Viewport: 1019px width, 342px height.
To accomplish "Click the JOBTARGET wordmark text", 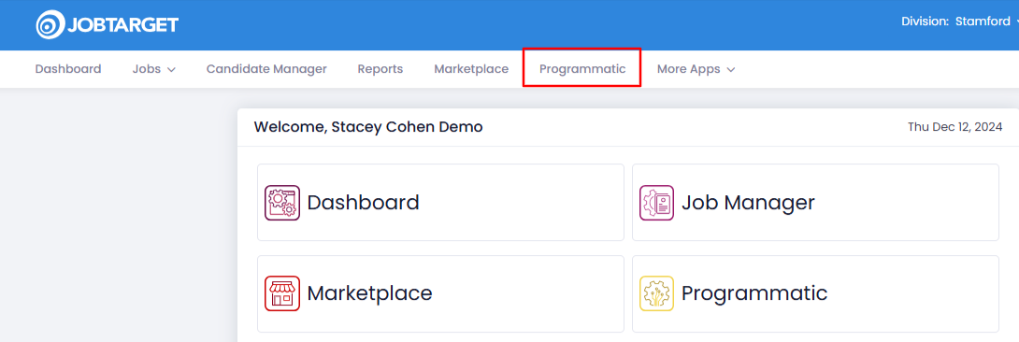I will pyautogui.click(x=122, y=25).
